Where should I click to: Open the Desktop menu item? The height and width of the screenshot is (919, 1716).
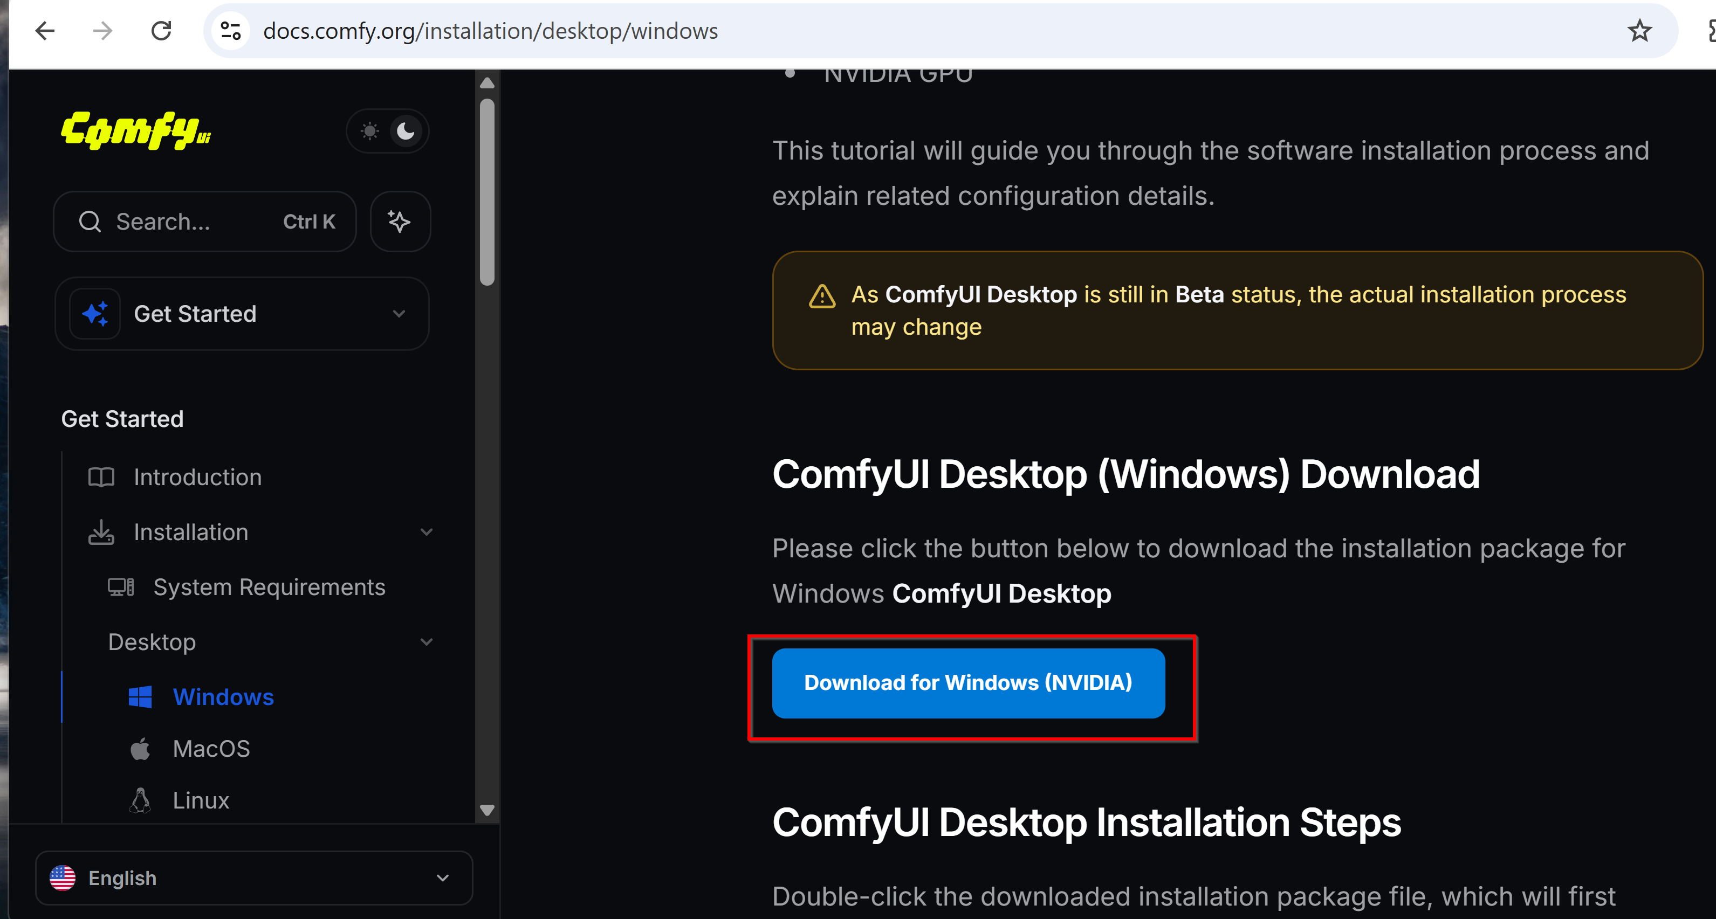(152, 642)
